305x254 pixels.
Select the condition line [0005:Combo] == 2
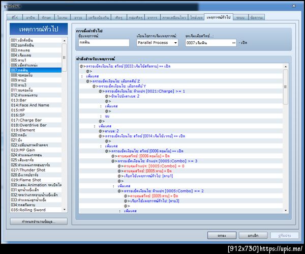(x=181, y=191)
